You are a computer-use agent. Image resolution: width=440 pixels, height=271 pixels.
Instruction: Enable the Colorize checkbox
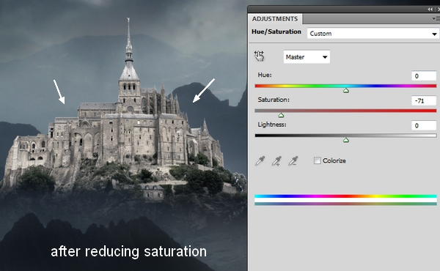pos(317,160)
